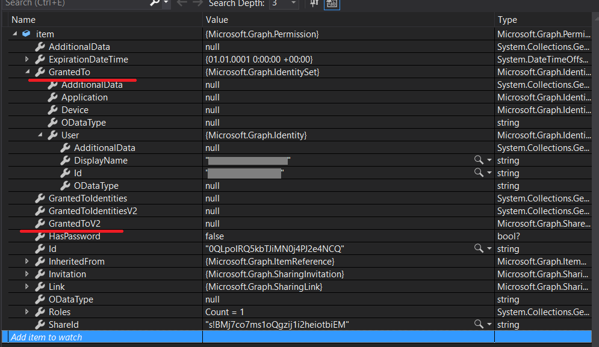The image size is (599, 347).
Task: Select the ExpirationDateTime property name
Action: tap(88, 59)
